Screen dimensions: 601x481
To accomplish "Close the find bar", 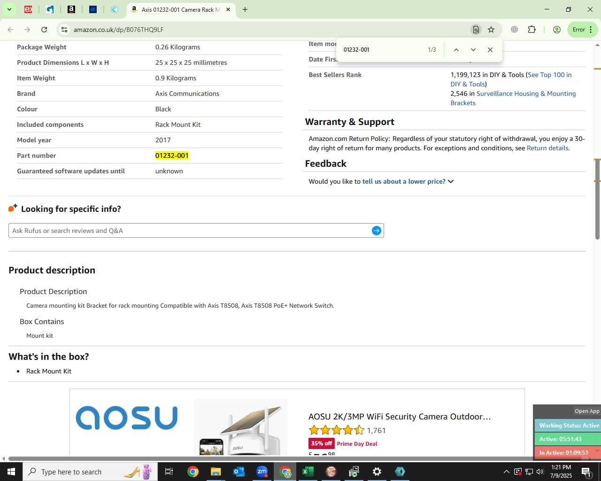I will pyautogui.click(x=490, y=50).
